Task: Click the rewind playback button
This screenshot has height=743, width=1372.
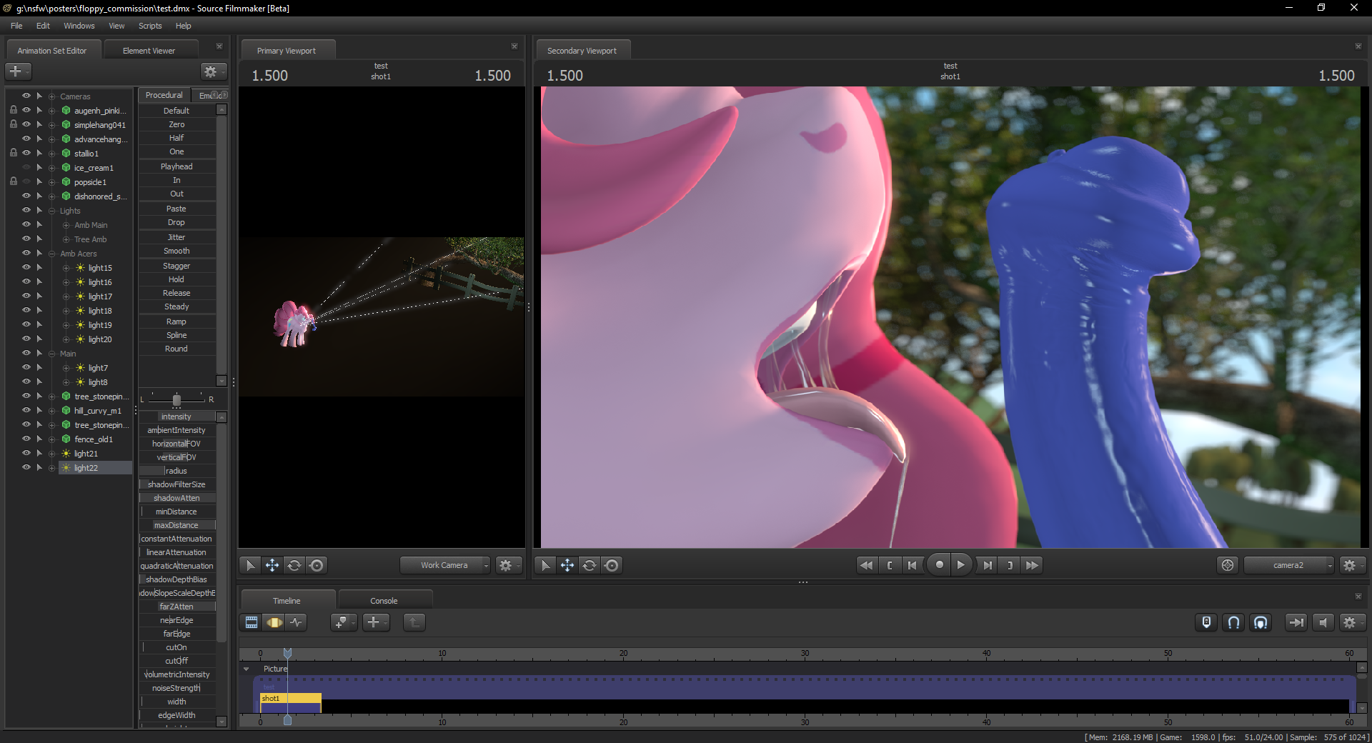Action: pos(866,565)
